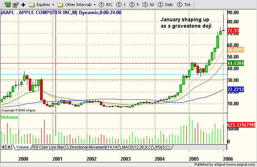Click the 2000 year axis label
The height and width of the screenshot is (167, 257).
(x=23, y=159)
